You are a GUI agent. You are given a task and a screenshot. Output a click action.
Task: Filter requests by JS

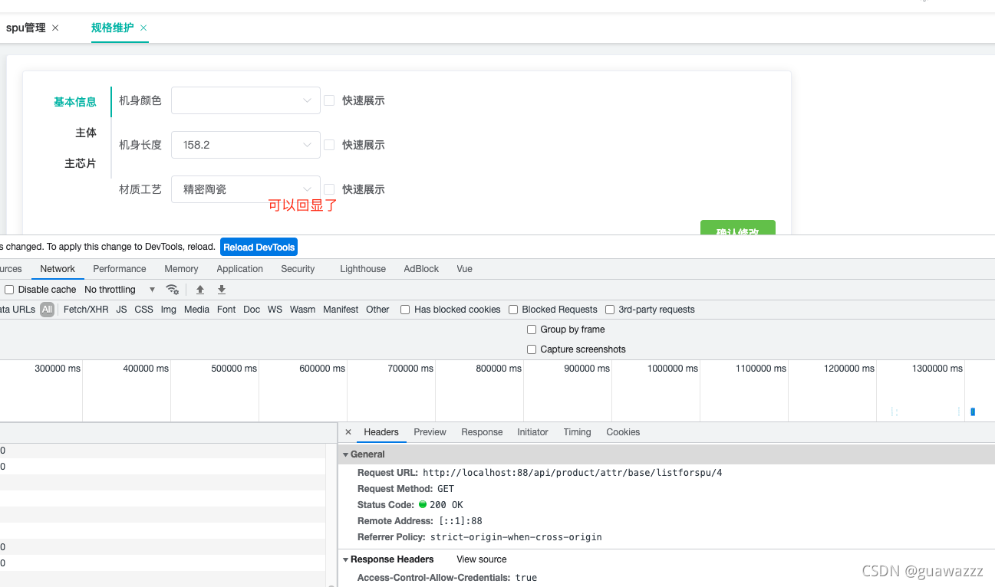click(x=122, y=310)
